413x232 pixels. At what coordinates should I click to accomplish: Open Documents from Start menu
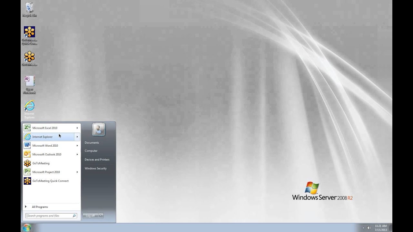pos(92,143)
